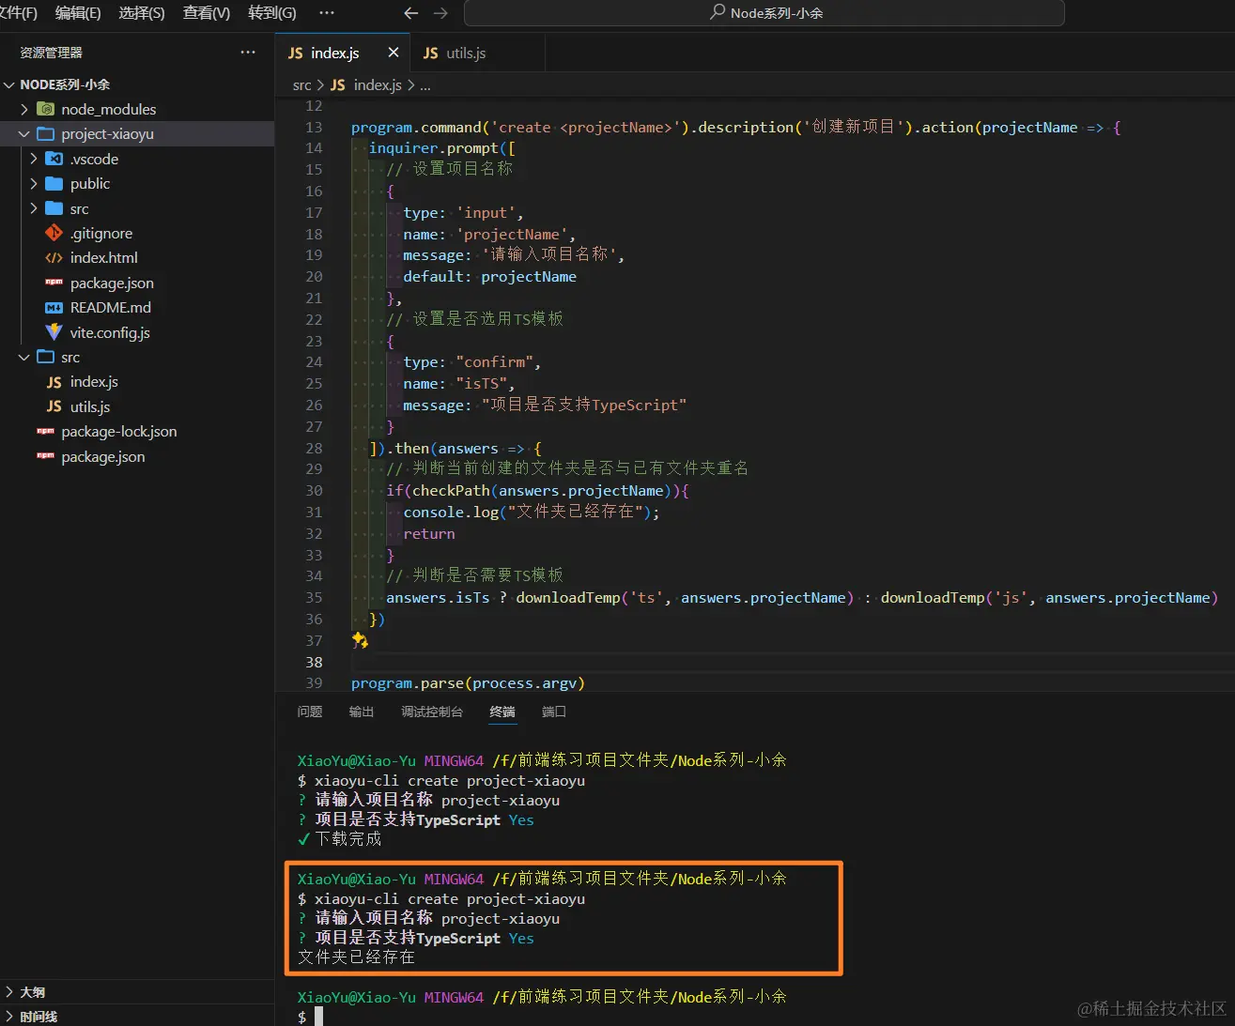Close the index.js editor tab

pos(394,53)
